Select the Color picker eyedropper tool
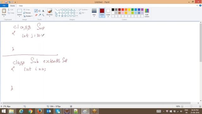The image size is (202, 114). 40,15
